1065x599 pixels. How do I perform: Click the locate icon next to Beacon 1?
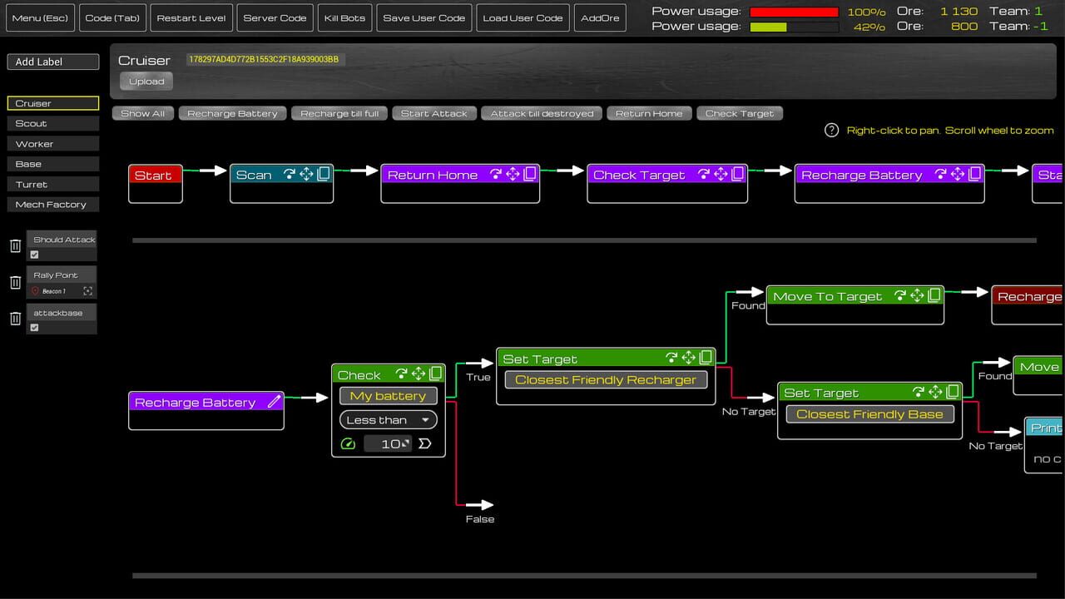point(88,290)
